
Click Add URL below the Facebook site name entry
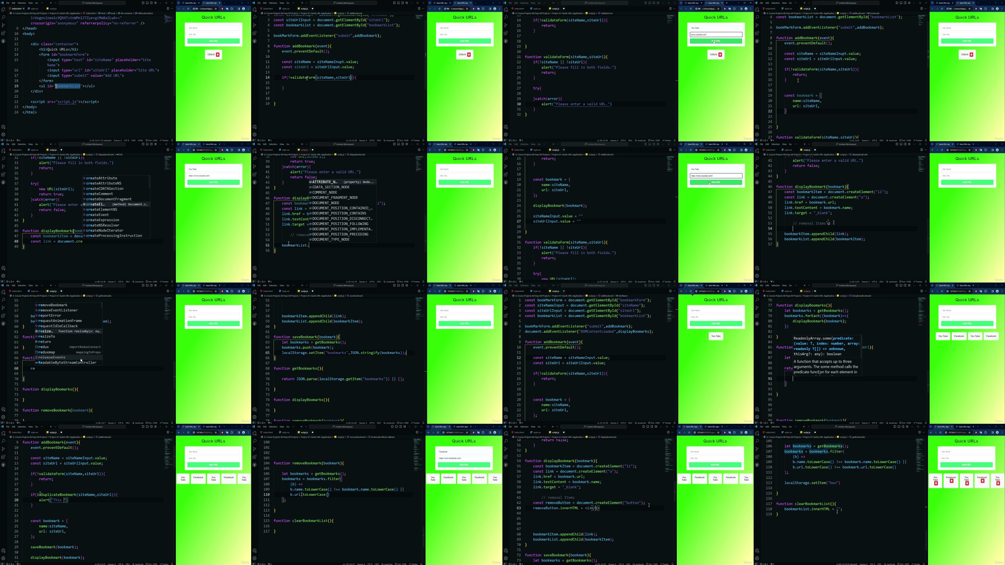click(x=464, y=465)
